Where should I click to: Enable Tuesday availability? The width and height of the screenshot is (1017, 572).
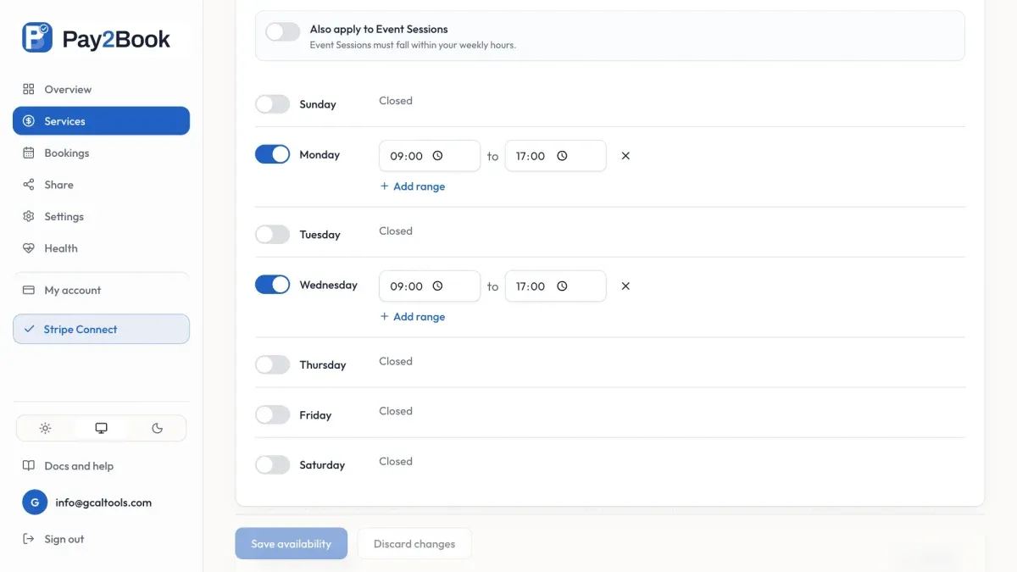(x=273, y=234)
